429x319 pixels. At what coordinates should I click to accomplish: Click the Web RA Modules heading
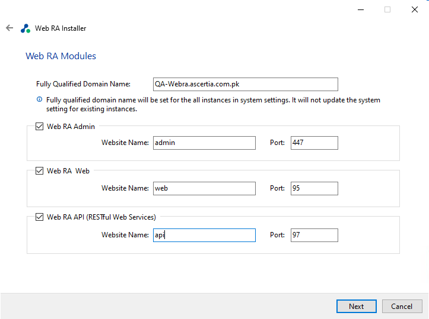[x=61, y=56]
